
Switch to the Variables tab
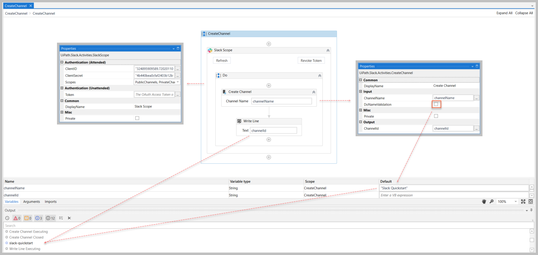tap(12, 201)
